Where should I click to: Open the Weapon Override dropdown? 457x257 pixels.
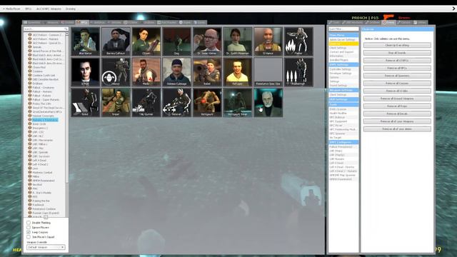point(46,247)
